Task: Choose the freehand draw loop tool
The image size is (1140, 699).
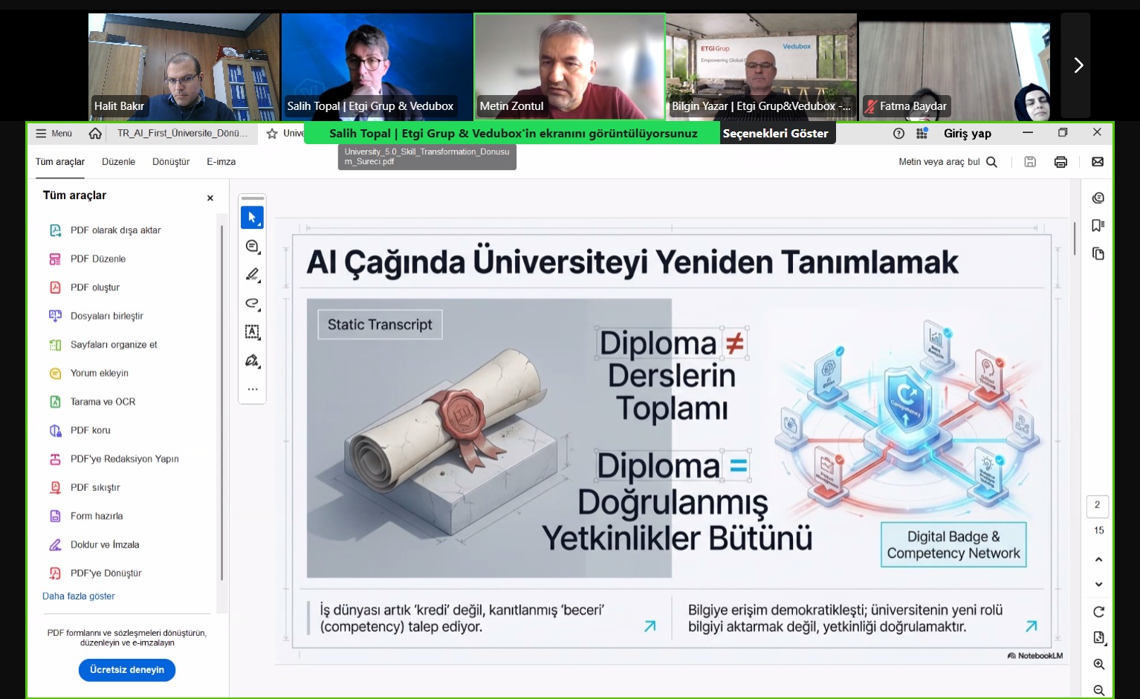Action: pyautogui.click(x=252, y=303)
